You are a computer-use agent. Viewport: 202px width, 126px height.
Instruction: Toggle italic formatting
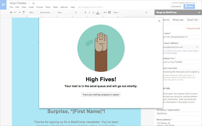tap(89, 13)
